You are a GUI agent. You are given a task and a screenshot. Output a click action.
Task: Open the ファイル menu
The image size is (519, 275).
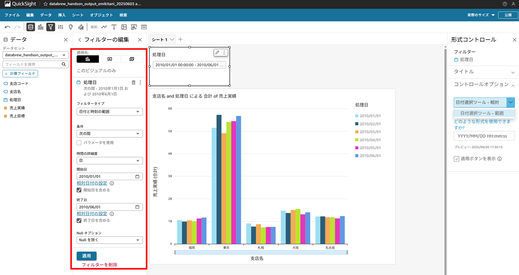(12, 15)
